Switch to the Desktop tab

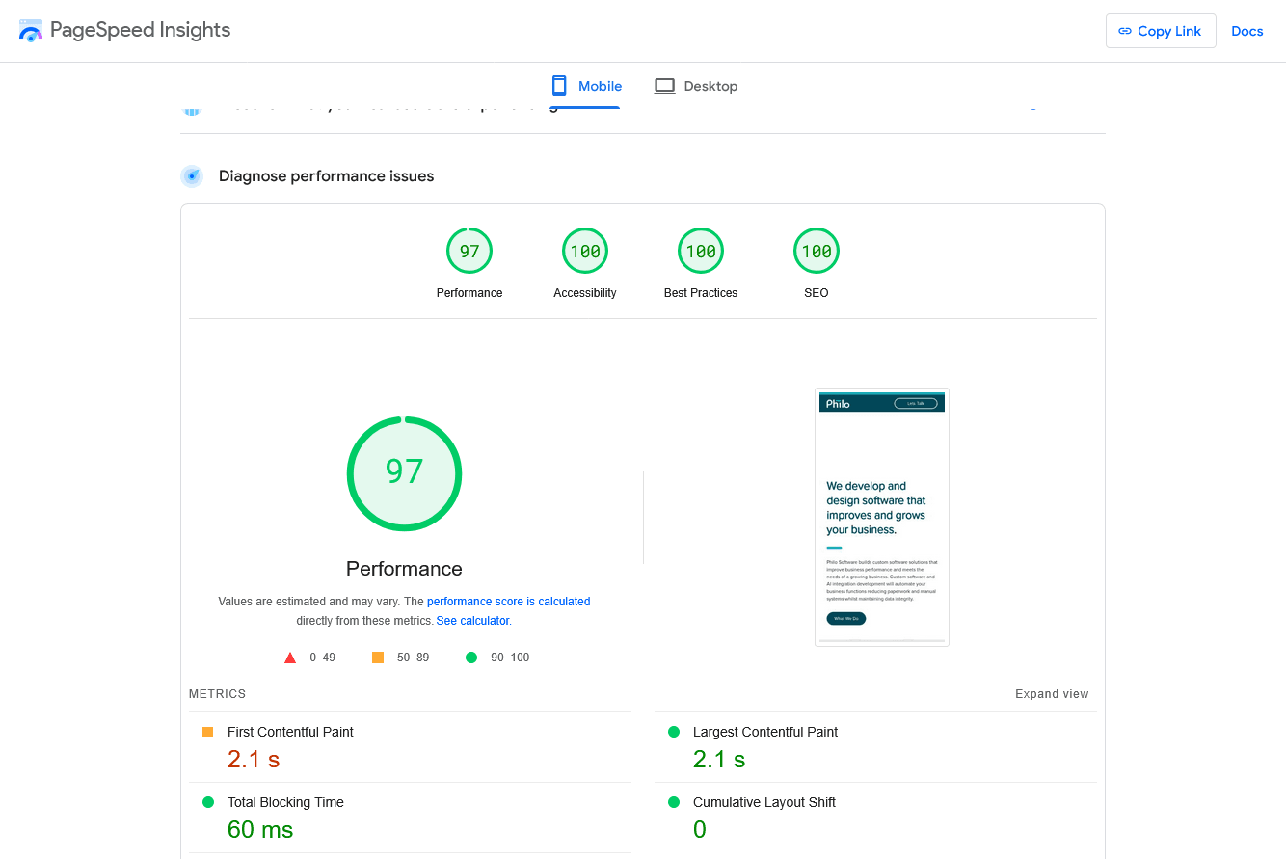click(x=696, y=86)
